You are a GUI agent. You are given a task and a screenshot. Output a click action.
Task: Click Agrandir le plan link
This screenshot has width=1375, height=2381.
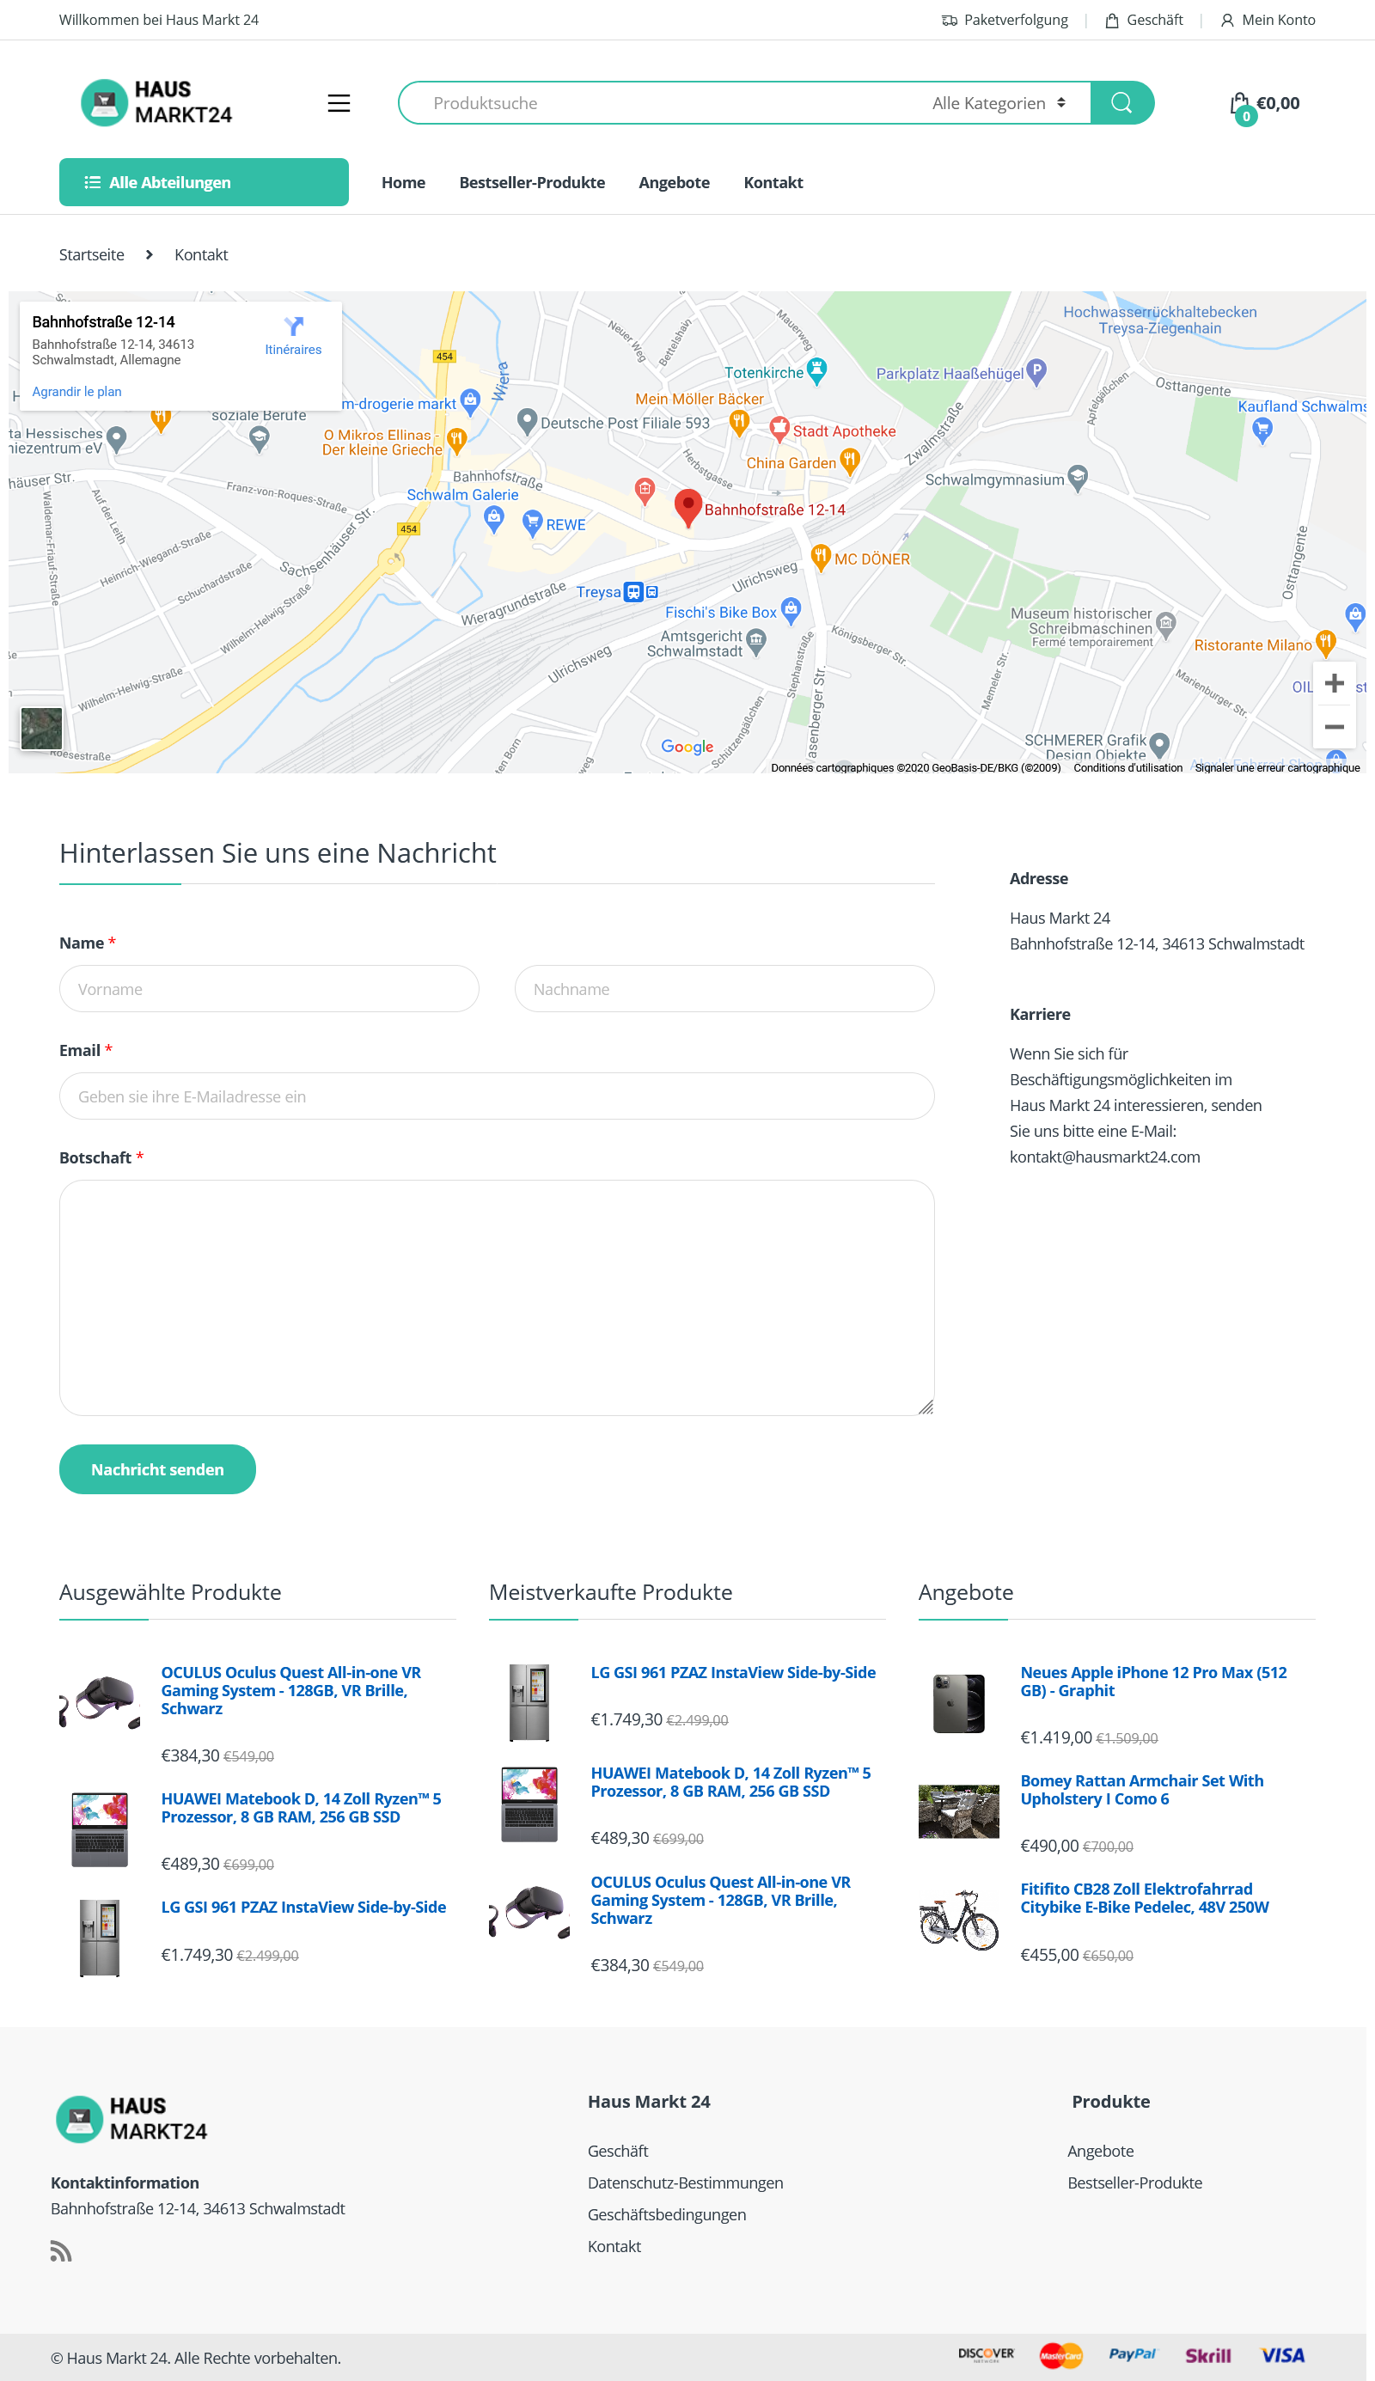76,392
